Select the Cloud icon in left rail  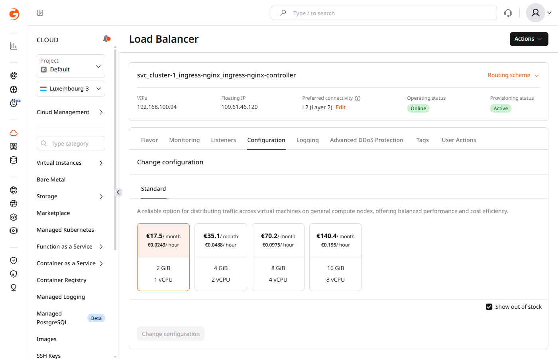tap(14, 133)
